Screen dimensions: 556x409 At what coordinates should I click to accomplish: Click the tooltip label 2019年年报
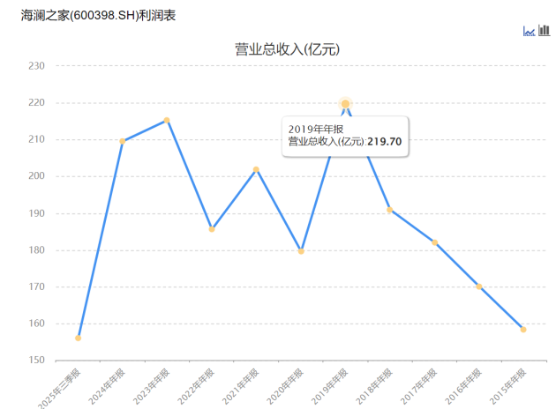point(316,130)
